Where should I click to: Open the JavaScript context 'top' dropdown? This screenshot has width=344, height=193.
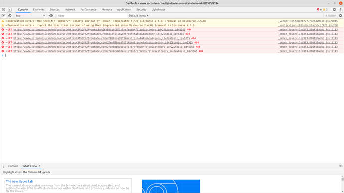pos(30,16)
